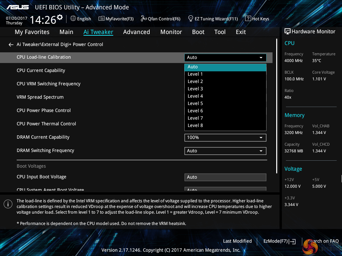
Task: Select Level 8 load-line option
Action: pos(225,126)
